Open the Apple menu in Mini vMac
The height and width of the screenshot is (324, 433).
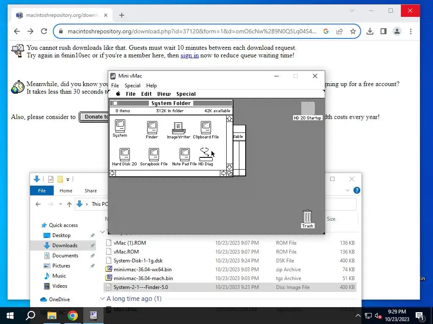[x=118, y=94]
